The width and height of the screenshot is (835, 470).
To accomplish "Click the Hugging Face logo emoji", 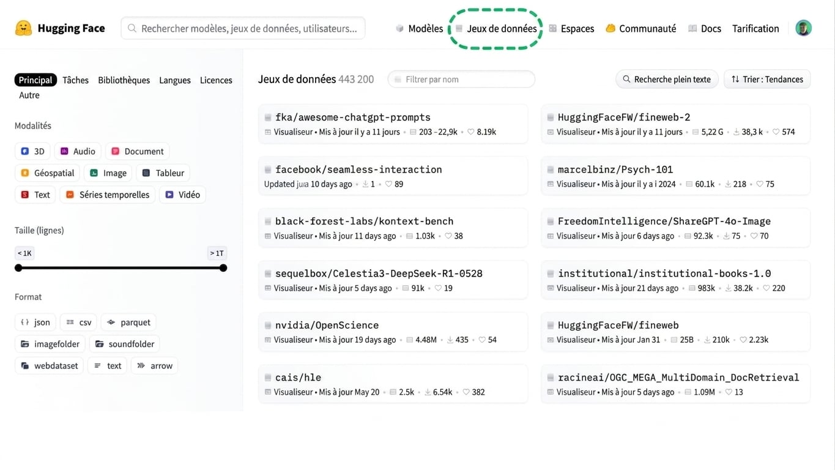I will pyautogui.click(x=23, y=28).
